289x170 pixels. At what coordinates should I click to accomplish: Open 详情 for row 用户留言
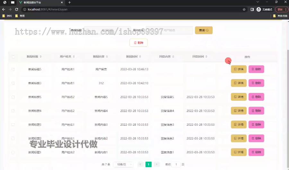click(239, 69)
